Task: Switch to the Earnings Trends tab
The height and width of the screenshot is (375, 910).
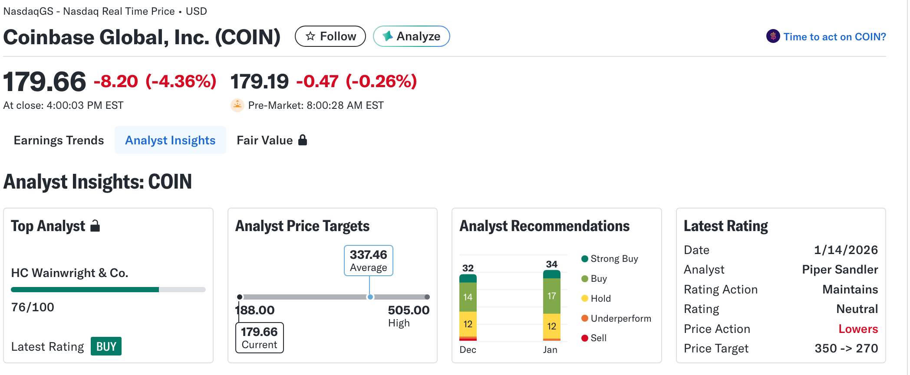Action: (x=59, y=140)
